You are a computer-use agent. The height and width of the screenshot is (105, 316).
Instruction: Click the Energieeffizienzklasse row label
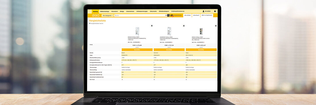96,62
